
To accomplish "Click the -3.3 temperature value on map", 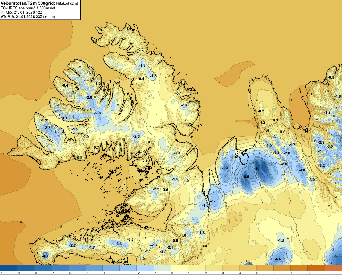I will click(119, 244).
